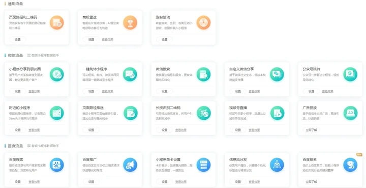
Task: Click 设置 under 小程序单卡设置
Action: [165, 182]
